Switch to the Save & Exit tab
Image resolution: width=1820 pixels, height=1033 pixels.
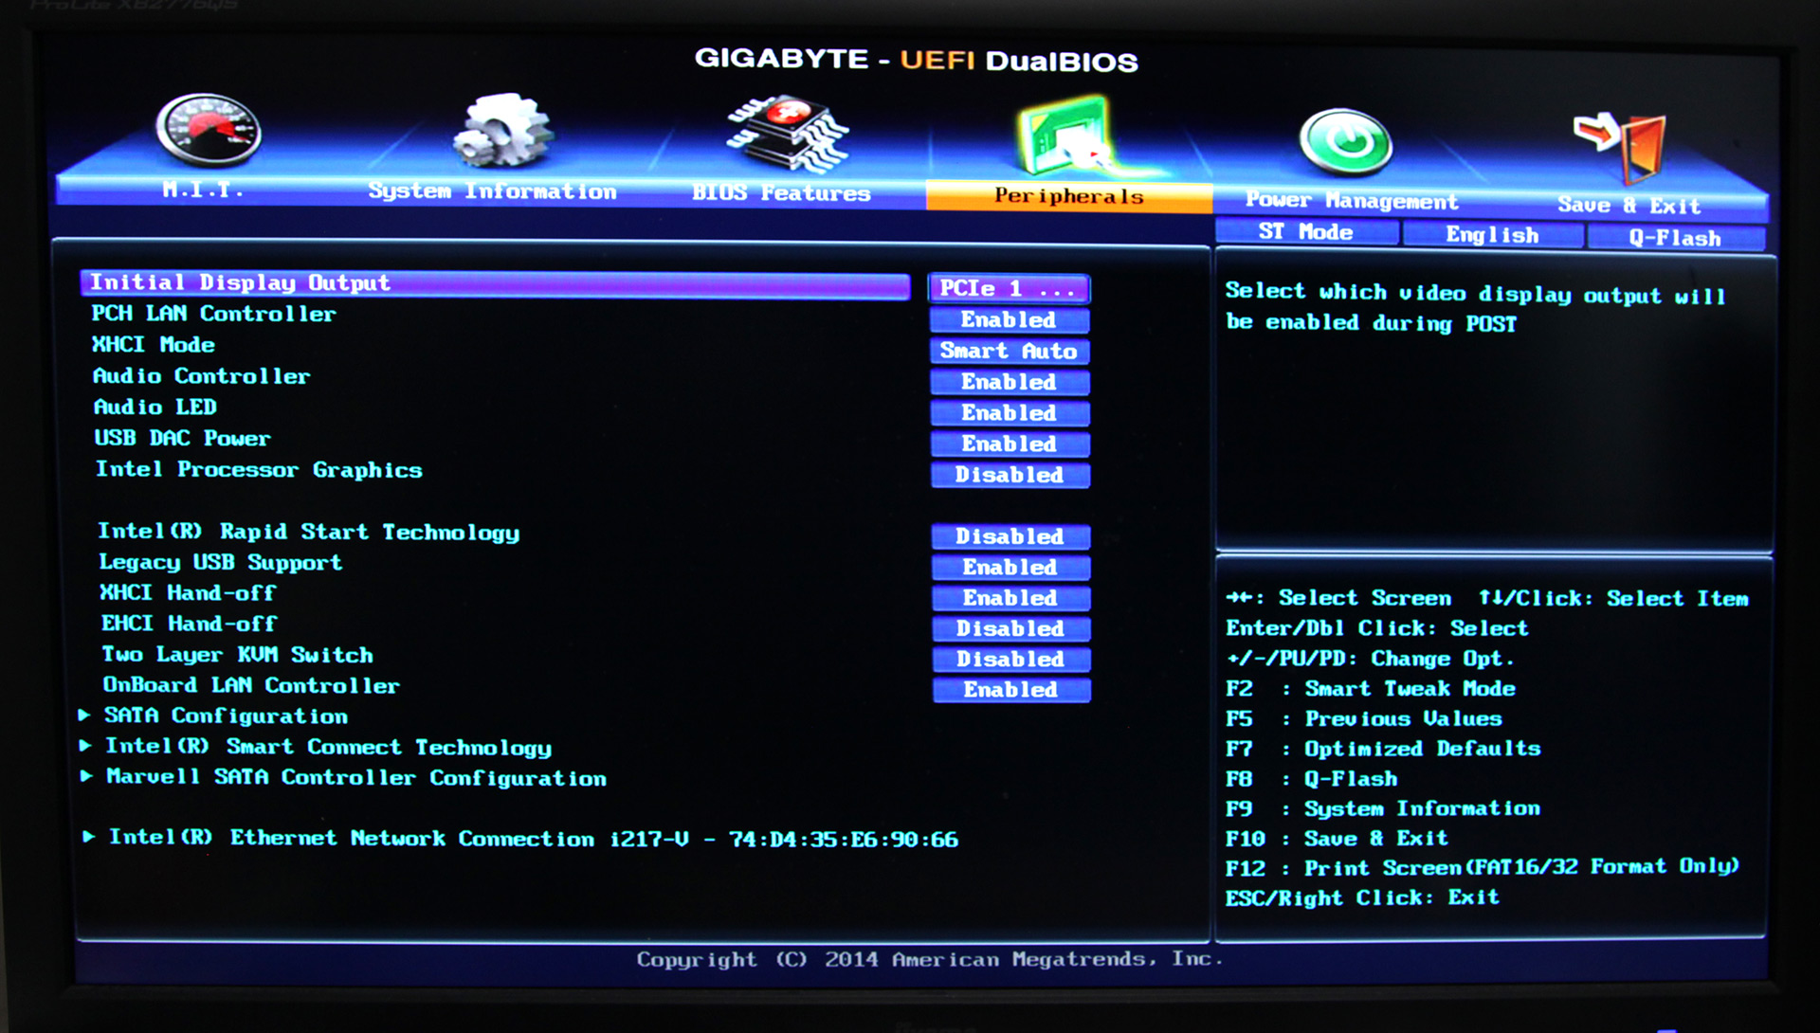click(x=1629, y=205)
